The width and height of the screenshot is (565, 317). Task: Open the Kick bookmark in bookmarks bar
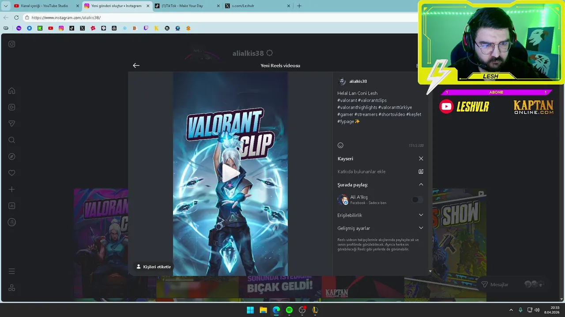pyautogui.click(x=40, y=28)
